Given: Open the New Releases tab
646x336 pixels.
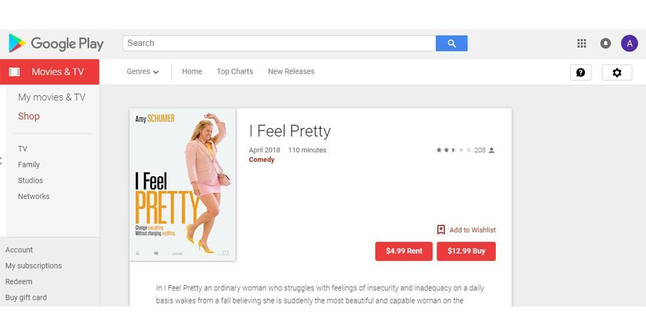Looking at the screenshot, I should (x=291, y=71).
